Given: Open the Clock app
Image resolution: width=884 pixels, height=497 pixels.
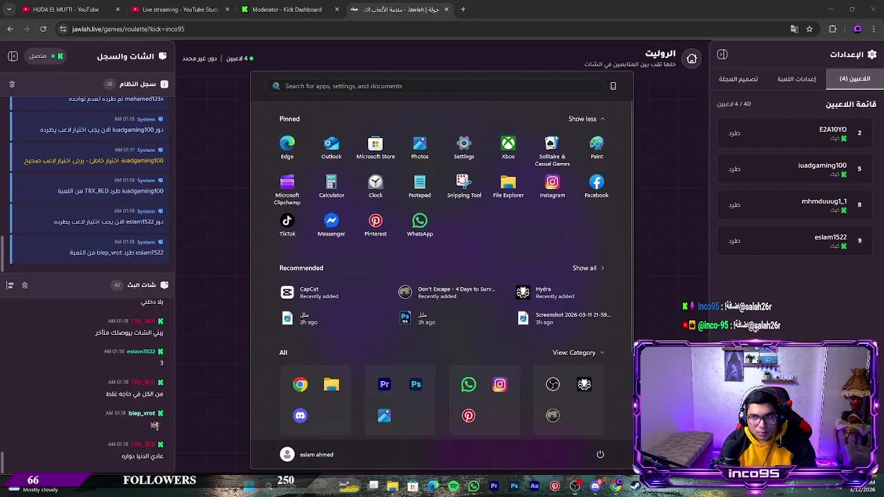Looking at the screenshot, I should 376,186.
